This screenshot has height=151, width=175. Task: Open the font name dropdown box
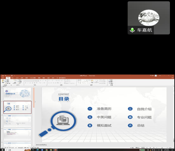pos(29,81)
